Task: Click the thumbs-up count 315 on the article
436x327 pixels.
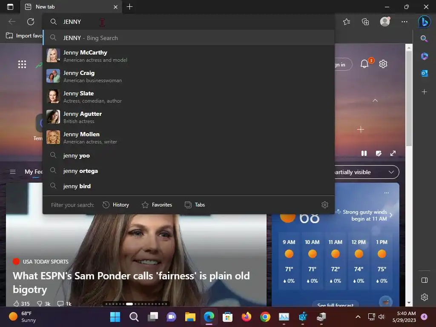Action: (x=21, y=304)
